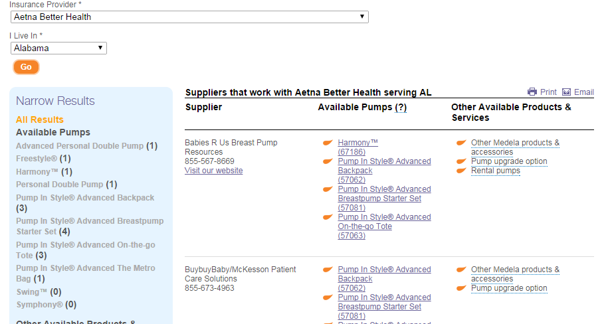This screenshot has height=324, width=608.
Task: Click the Email link
Action: [x=584, y=92]
